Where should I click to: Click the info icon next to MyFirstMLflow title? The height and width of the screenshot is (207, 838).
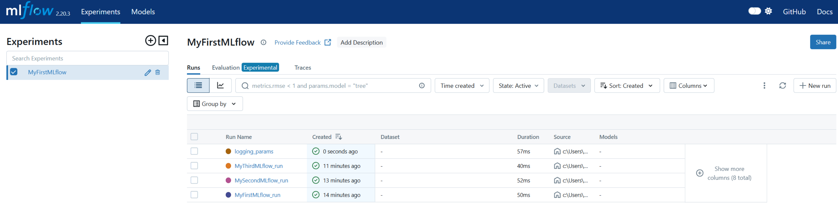coord(263,43)
